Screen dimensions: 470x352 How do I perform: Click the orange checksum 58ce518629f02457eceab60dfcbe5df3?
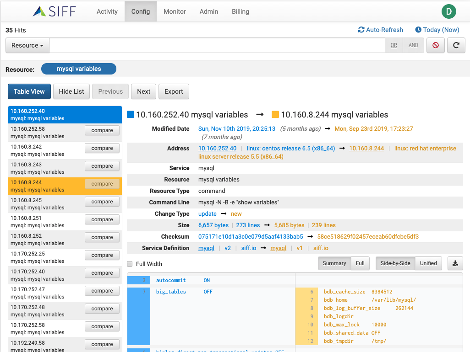pos(368,236)
